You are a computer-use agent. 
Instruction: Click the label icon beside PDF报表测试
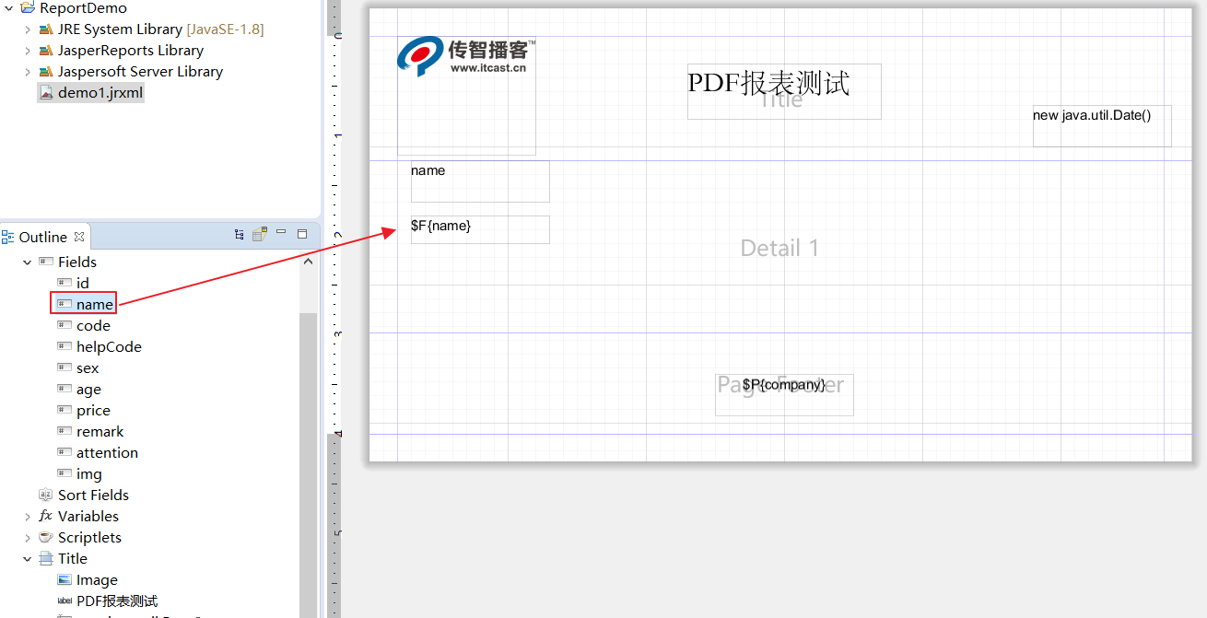click(x=64, y=600)
